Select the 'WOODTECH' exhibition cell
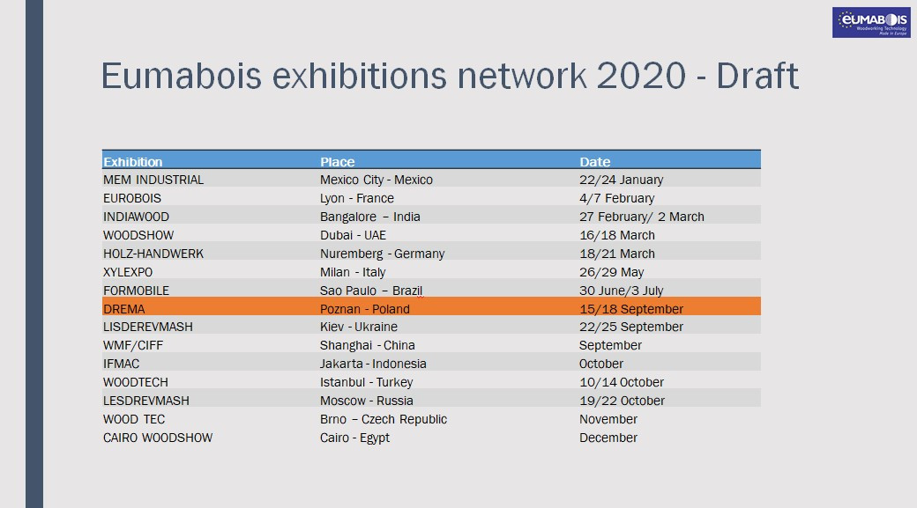 click(136, 382)
